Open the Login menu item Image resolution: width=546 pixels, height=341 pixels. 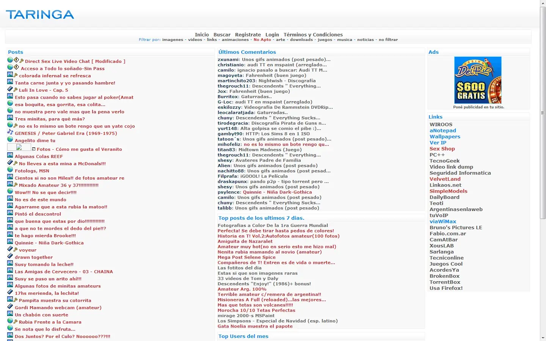tap(272, 34)
